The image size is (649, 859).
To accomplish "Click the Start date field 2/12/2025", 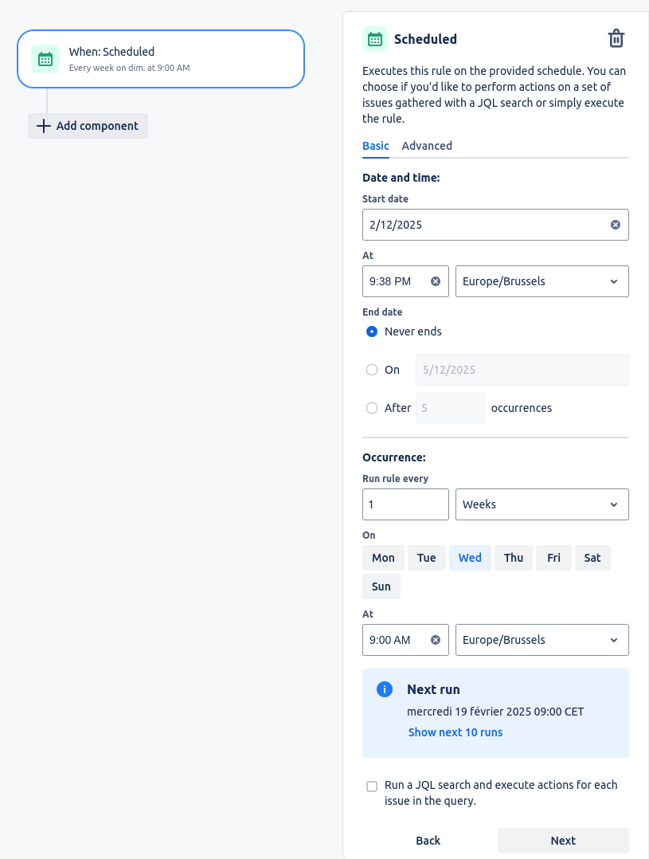I will pyautogui.click(x=495, y=225).
